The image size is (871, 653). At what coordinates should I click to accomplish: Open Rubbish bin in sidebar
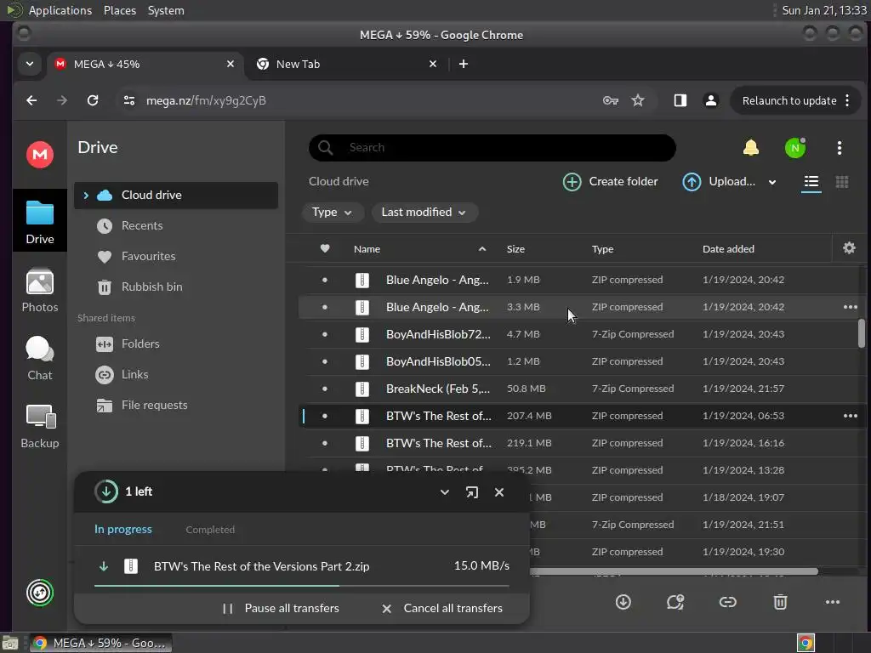[140, 287]
